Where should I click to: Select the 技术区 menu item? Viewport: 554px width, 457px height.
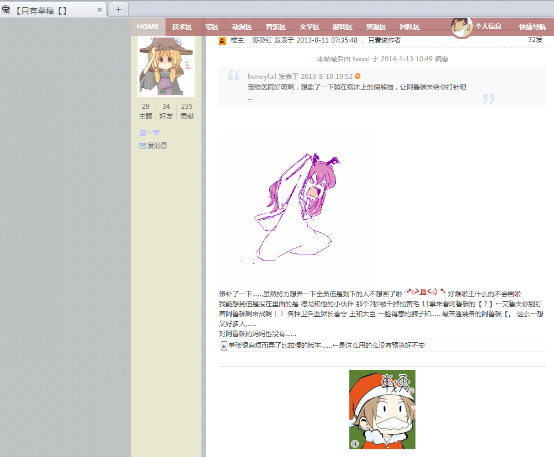182,26
